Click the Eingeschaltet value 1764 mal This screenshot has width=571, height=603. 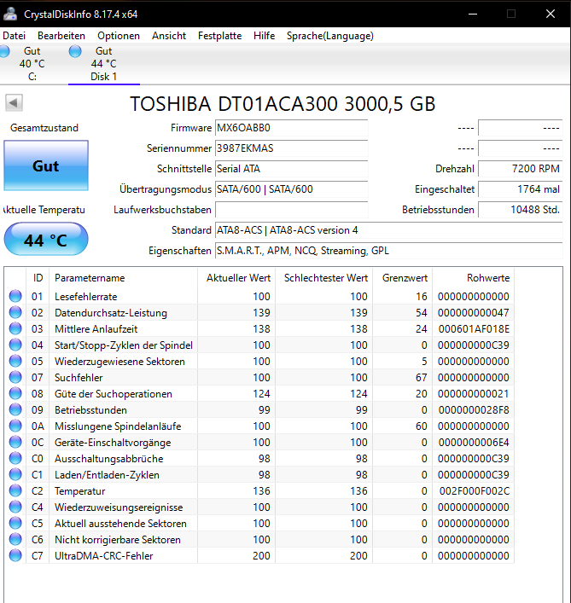(x=520, y=189)
